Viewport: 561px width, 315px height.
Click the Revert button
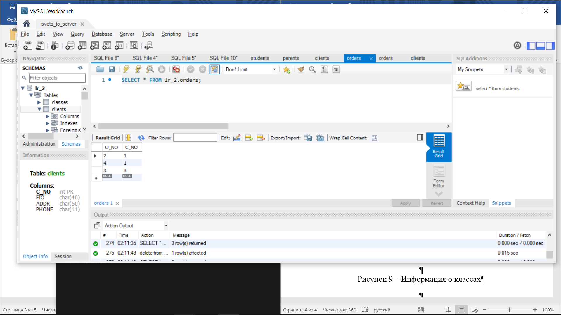[x=437, y=203]
